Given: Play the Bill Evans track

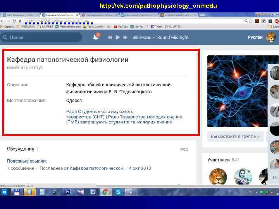Looking at the screenshot, I should 118,37.
